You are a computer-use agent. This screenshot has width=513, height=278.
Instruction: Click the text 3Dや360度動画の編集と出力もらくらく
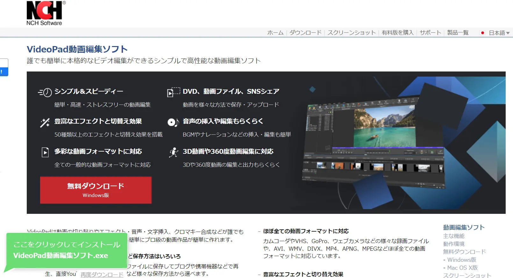(231, 165)
